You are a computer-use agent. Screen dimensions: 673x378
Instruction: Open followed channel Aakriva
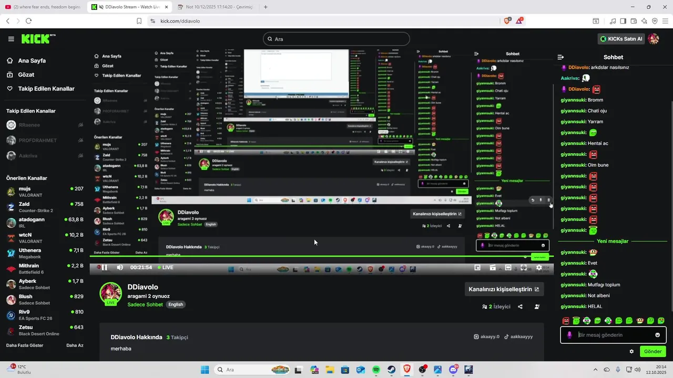tap(44, 155)
